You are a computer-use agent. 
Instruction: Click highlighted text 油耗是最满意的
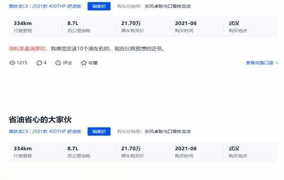[27, 49]
